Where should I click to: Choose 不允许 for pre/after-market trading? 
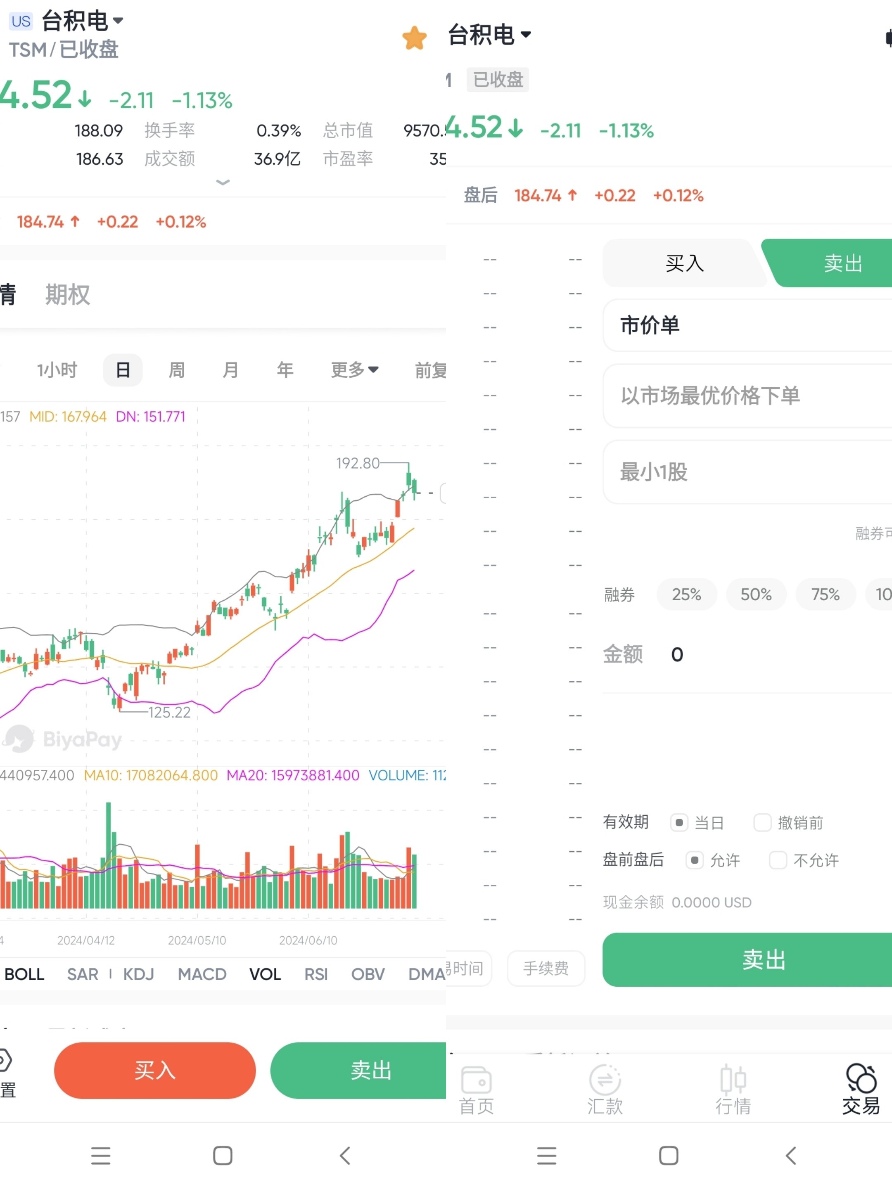778,860
